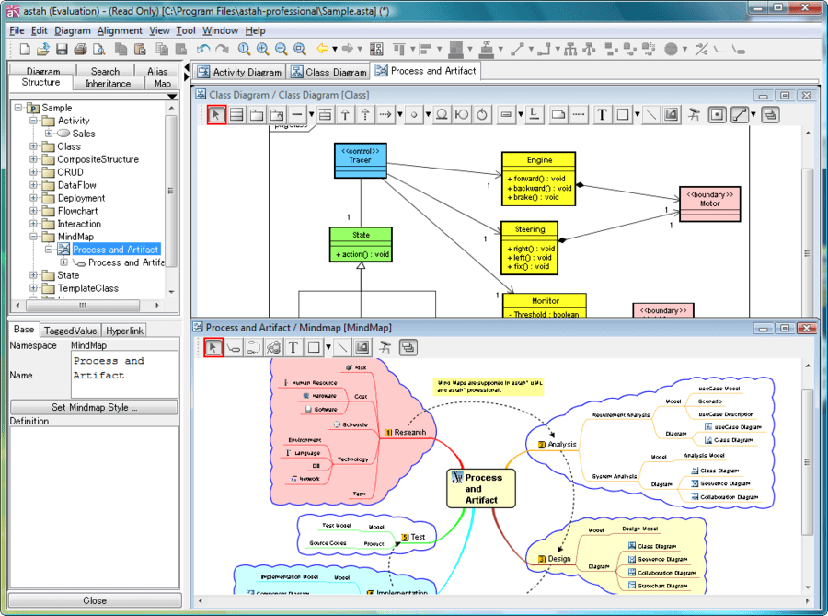
Task: Toggle the line style button in Class Diagram toolbar
Action: (740, 115)
